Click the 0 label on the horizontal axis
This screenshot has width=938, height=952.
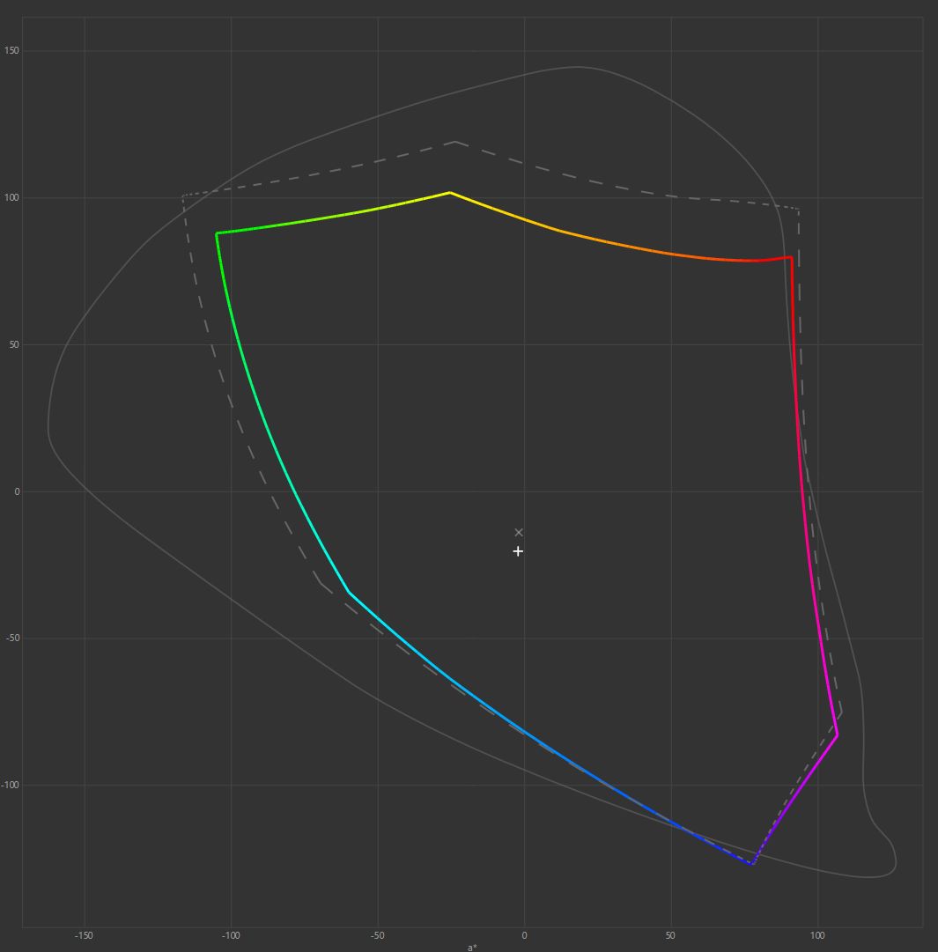[x=524, y=935]
